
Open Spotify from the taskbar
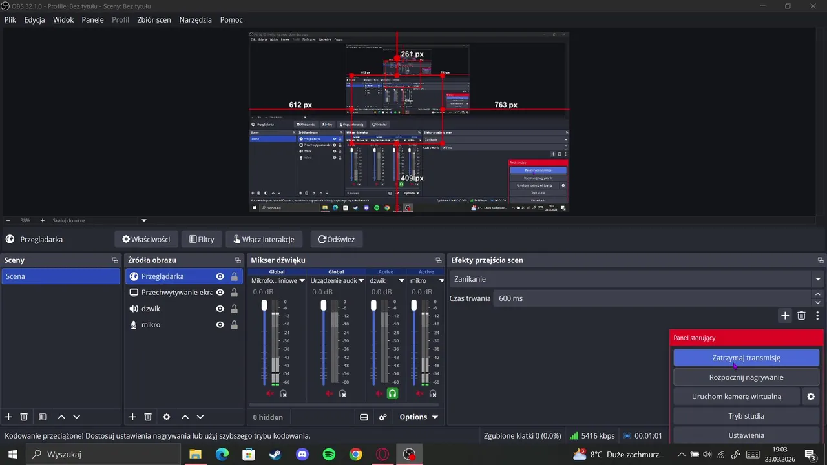[329, 455]
